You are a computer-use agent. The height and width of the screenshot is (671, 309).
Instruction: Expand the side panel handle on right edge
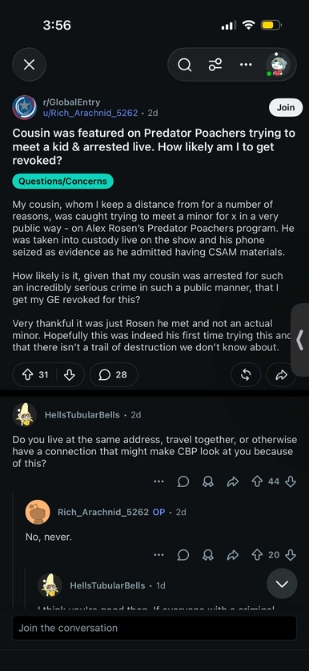coord(300,340)
